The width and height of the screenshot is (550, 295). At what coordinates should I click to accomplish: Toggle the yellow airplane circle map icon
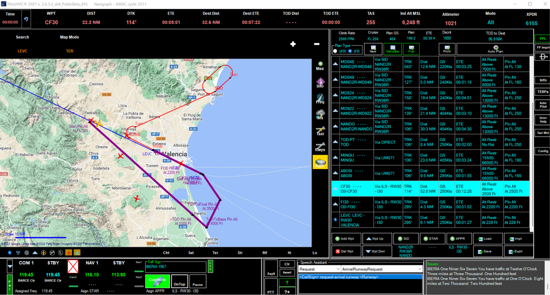click(43, 252)
